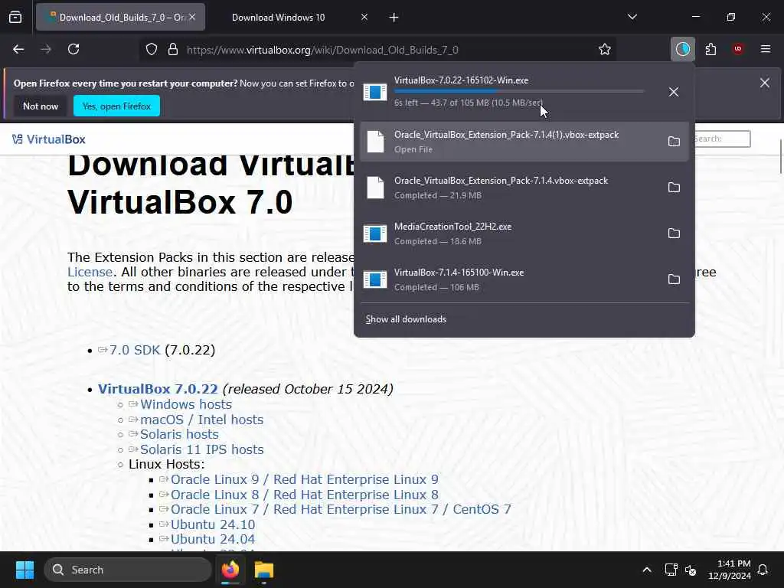Open File Explorer from the taskbar
Viewport: 784px width, 588px height.
[x=264, y=570]
